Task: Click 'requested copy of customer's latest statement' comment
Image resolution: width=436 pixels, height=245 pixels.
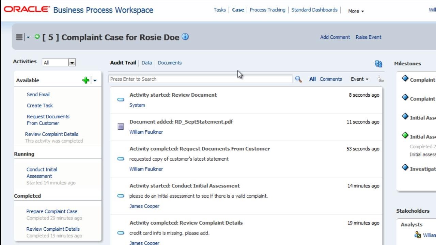Action: 179,159
